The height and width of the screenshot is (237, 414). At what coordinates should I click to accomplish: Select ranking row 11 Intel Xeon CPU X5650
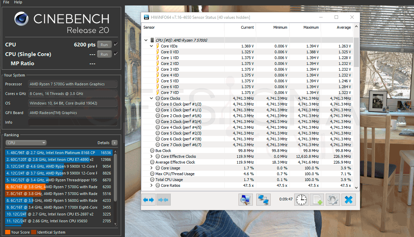coord(59,221)
